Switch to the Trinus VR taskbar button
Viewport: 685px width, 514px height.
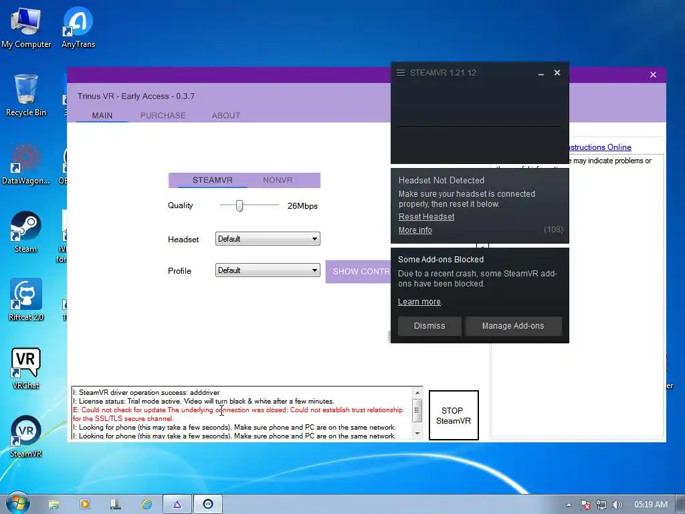[177, 505]
